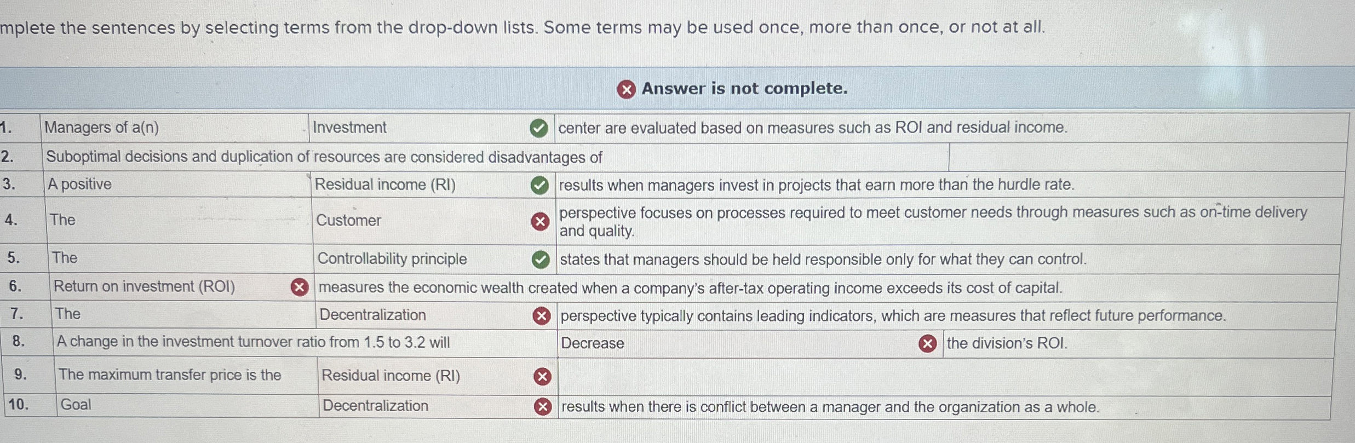Click the red X beside Decrease in row 8
1355x443 pixels.
pyautogui.click(x=928, y=343)
